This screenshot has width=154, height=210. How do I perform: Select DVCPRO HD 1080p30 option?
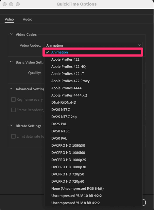coord(93,167)
